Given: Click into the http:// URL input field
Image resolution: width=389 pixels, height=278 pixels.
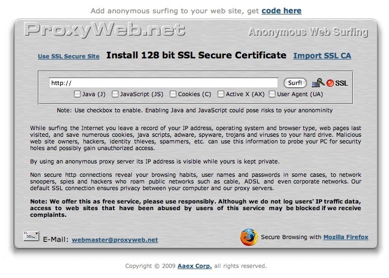Looking at the screenshot, I should click(164, 83).
